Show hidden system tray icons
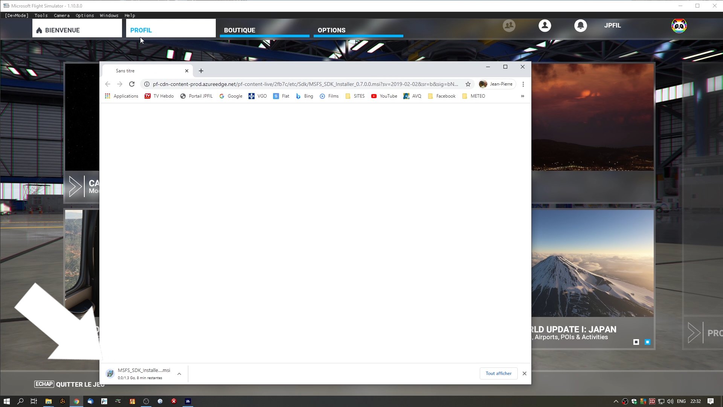Image resolution: width=723 pixels, height=407 pixels. click(x=616, y=401)
